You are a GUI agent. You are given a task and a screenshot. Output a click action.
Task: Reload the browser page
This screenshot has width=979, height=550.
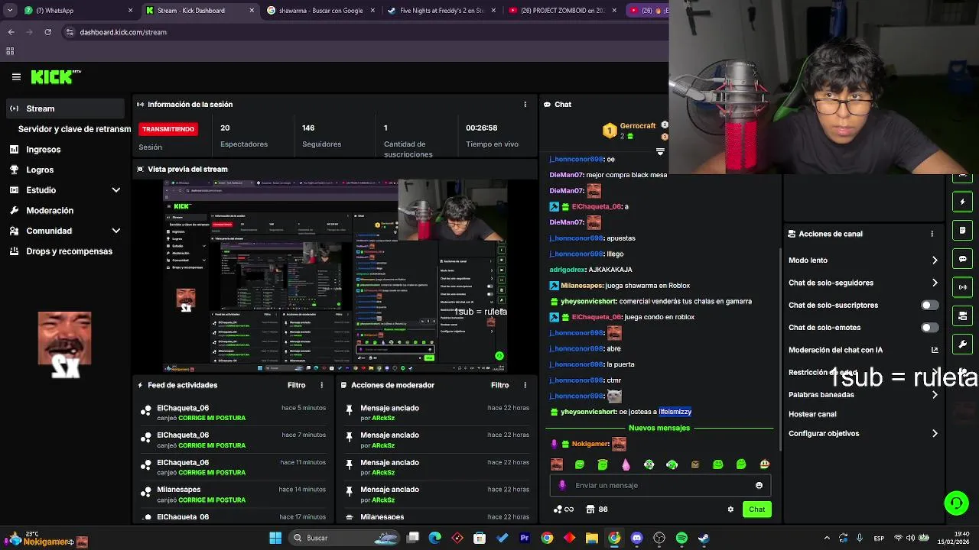click(x=47, y=32)
